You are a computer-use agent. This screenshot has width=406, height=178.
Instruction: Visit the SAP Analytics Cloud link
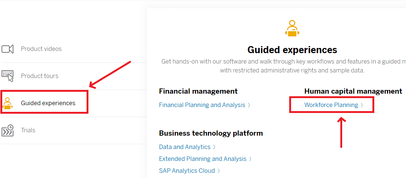click(187, 171)
